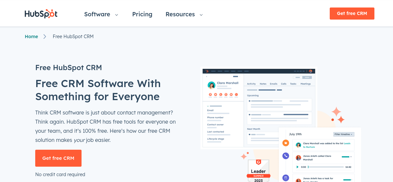Open the Pricing page

(142, 14)
